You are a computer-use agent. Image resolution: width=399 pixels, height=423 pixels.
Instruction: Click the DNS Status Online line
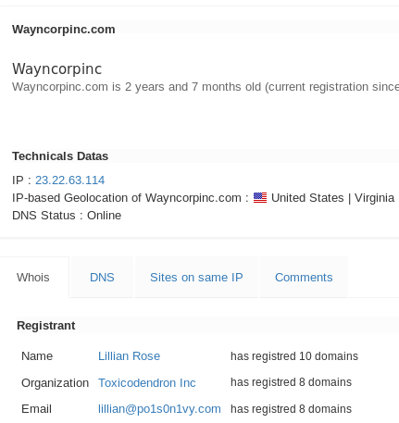pos(67,216)
